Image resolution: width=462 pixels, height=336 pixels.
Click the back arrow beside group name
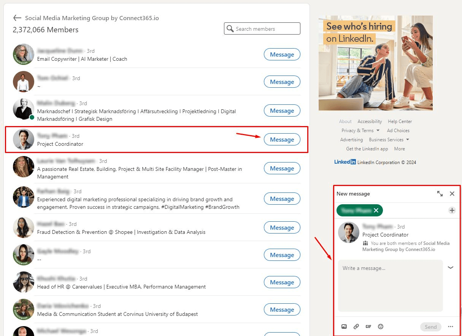click(x=17, y=18)
